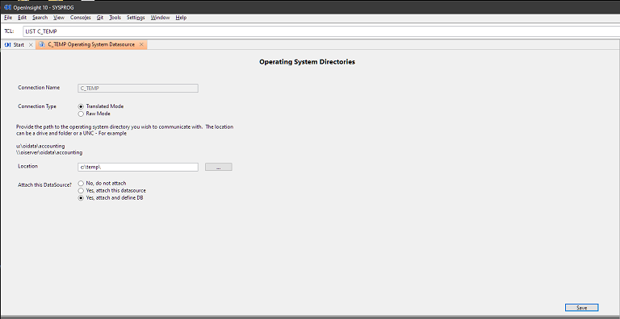Image resolution: width=620 pixels, height=319 pixels.
Task: Open the Tools menu
Action: (x=115, y=18)
